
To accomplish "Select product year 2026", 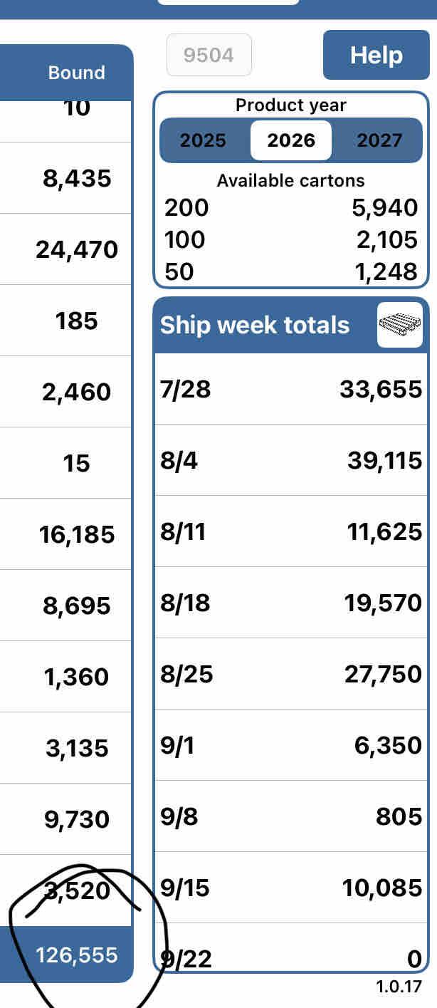I will point(290,140).
